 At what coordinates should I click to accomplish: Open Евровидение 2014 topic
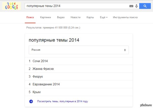(x=79, y=84)
